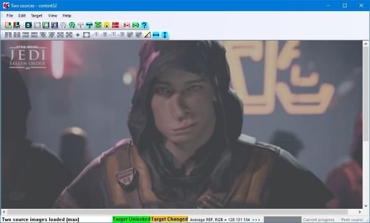Click the blue help question mark icon
The image size is (370, 223).
pos(144,25)
